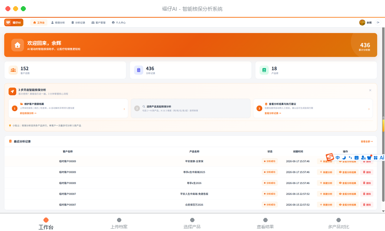View analysis result for 尊享e生2026

pyautogui.click(x=347, y=183)
